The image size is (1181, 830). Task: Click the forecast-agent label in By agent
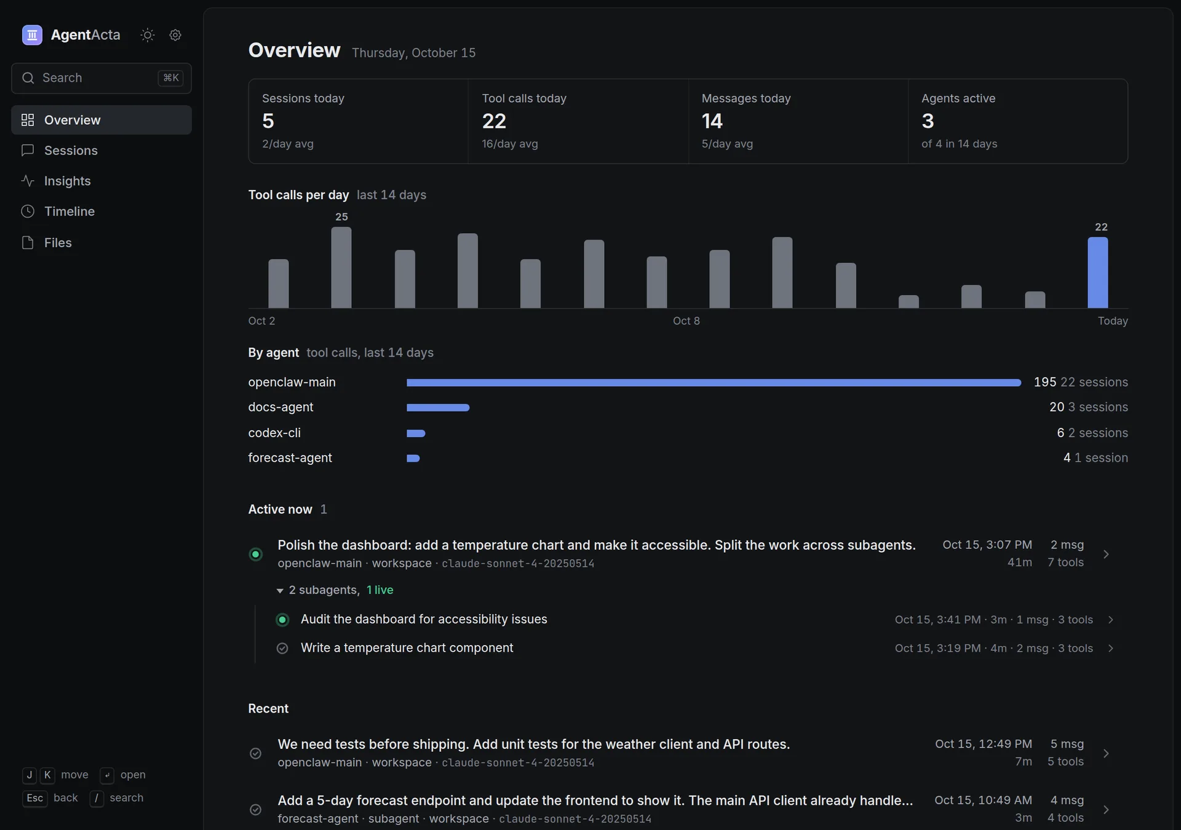click(290, 458)
